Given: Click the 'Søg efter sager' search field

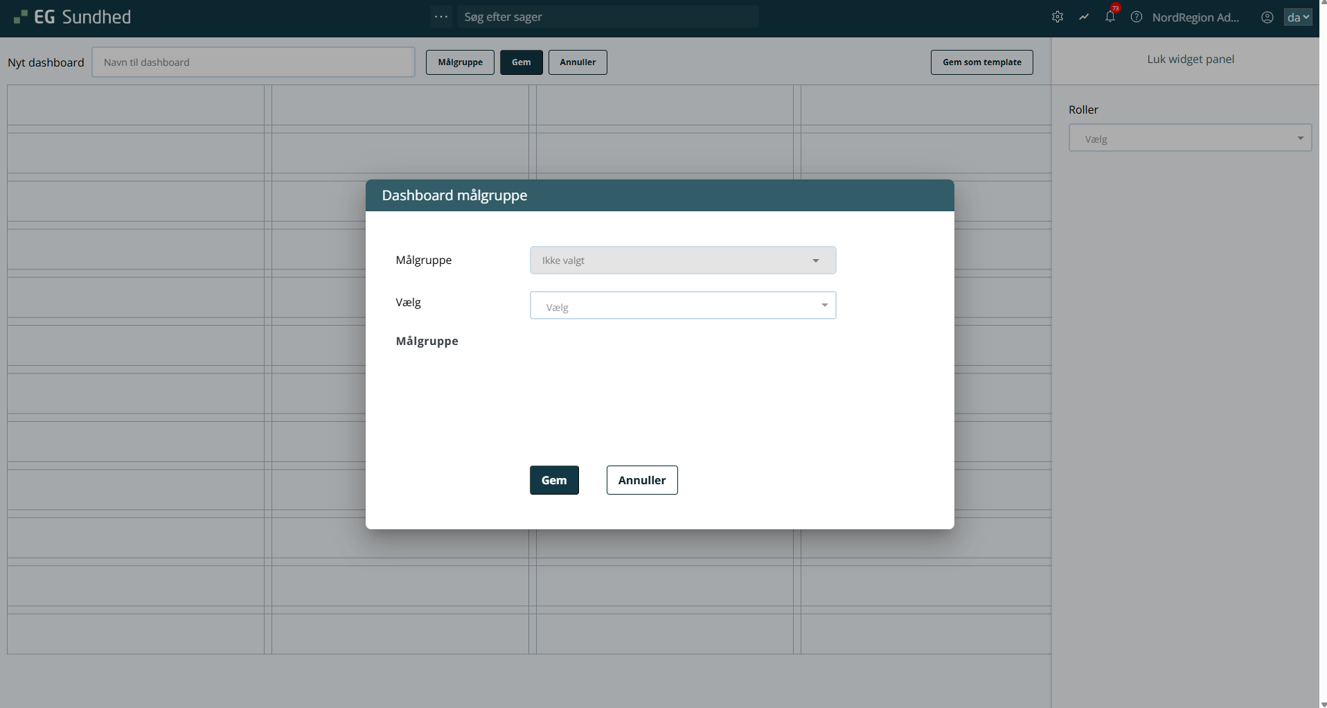Looking at the screenshot, I should 607,17.
